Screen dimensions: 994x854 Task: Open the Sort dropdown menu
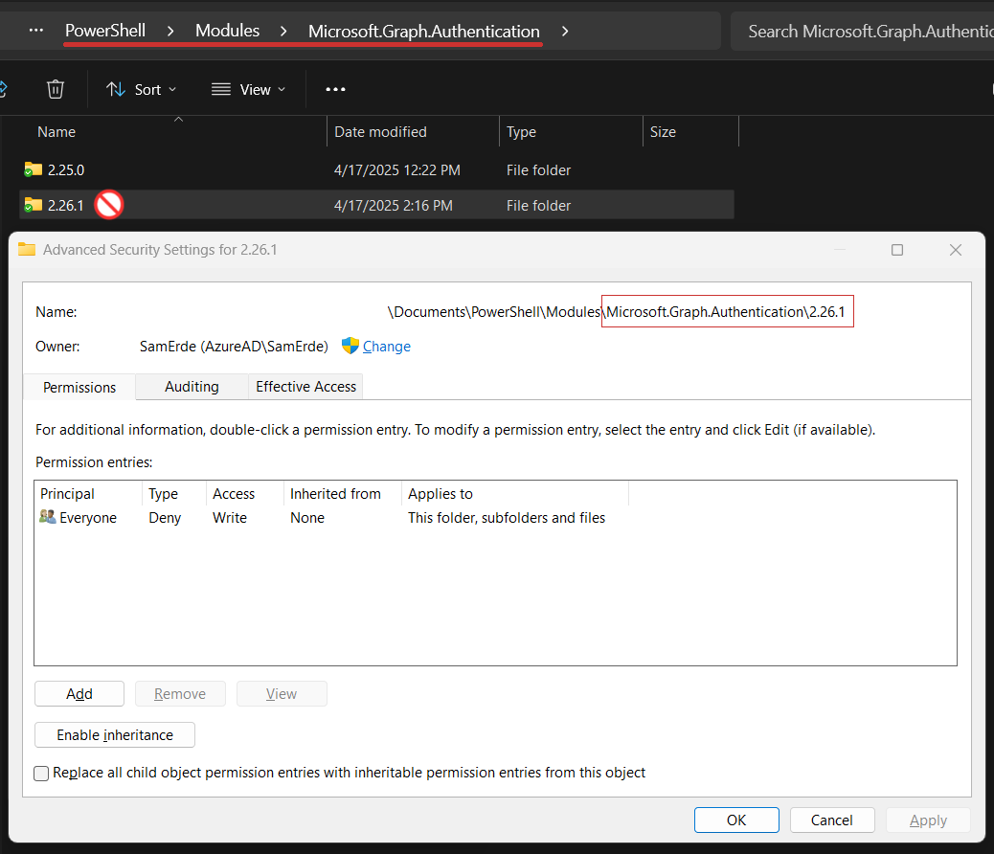(141, 89)
